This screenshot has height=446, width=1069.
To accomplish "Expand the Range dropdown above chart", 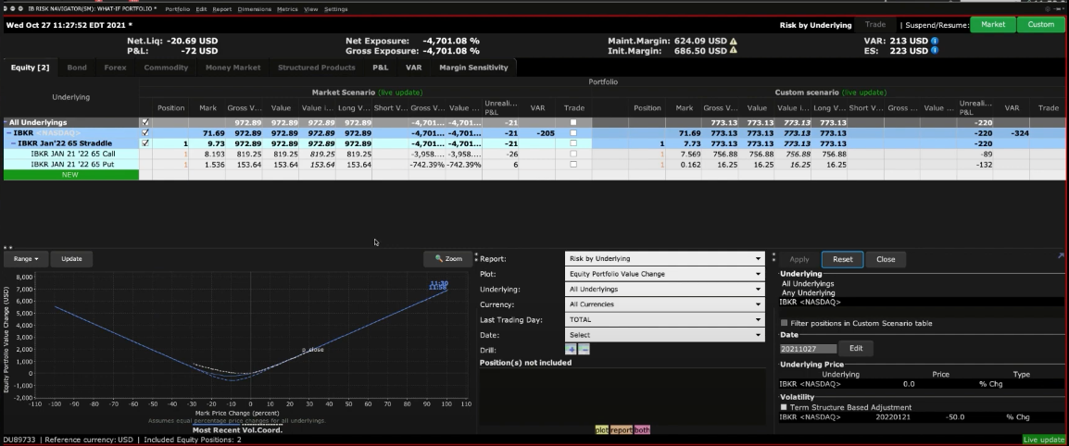I will 26,259.
